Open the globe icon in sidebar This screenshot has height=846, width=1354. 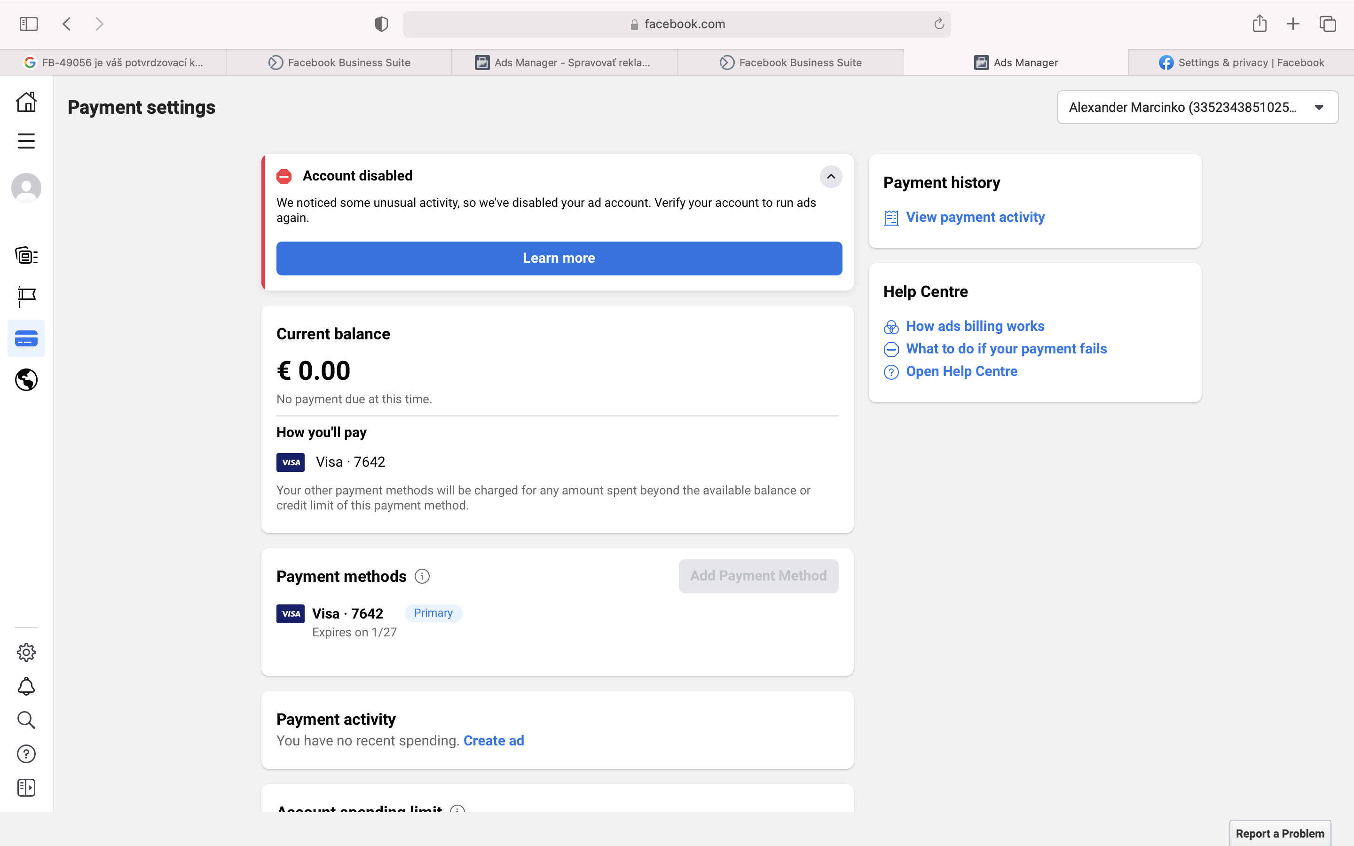(26, 380)
